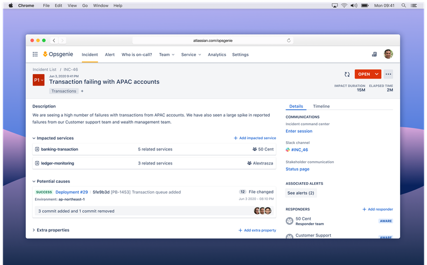Open the Window menu in menu bar

(101, 5)
